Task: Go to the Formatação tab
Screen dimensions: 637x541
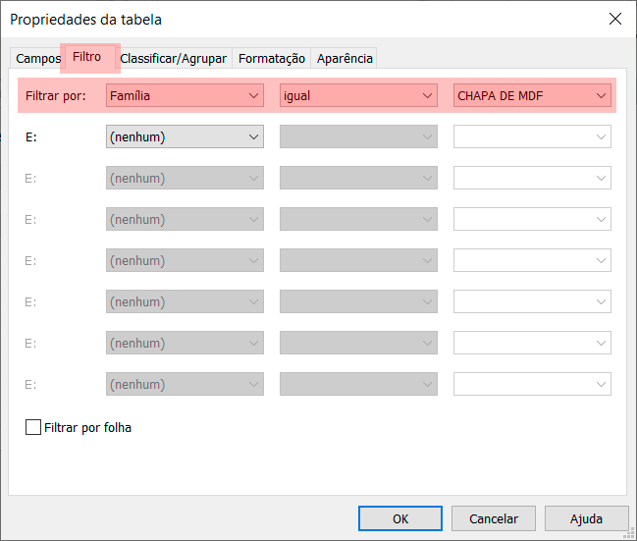Action: (272, 59)
